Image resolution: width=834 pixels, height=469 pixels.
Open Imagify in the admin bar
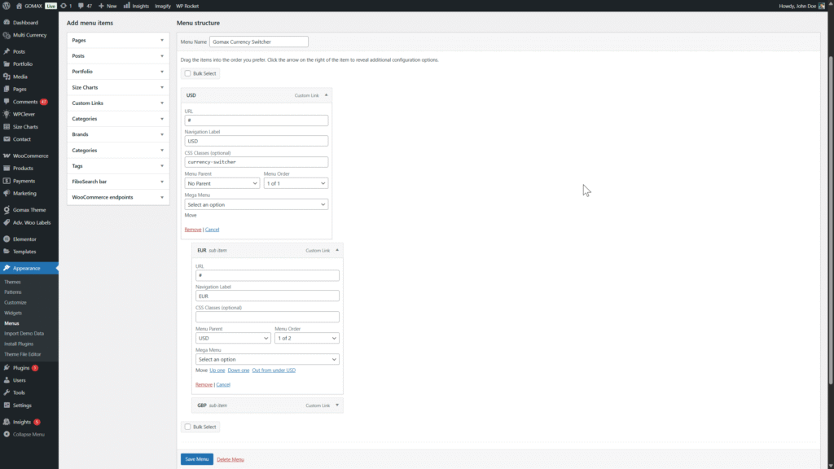163,6
